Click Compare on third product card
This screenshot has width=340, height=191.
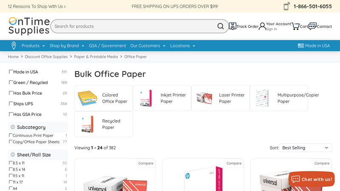coord(322,163)
